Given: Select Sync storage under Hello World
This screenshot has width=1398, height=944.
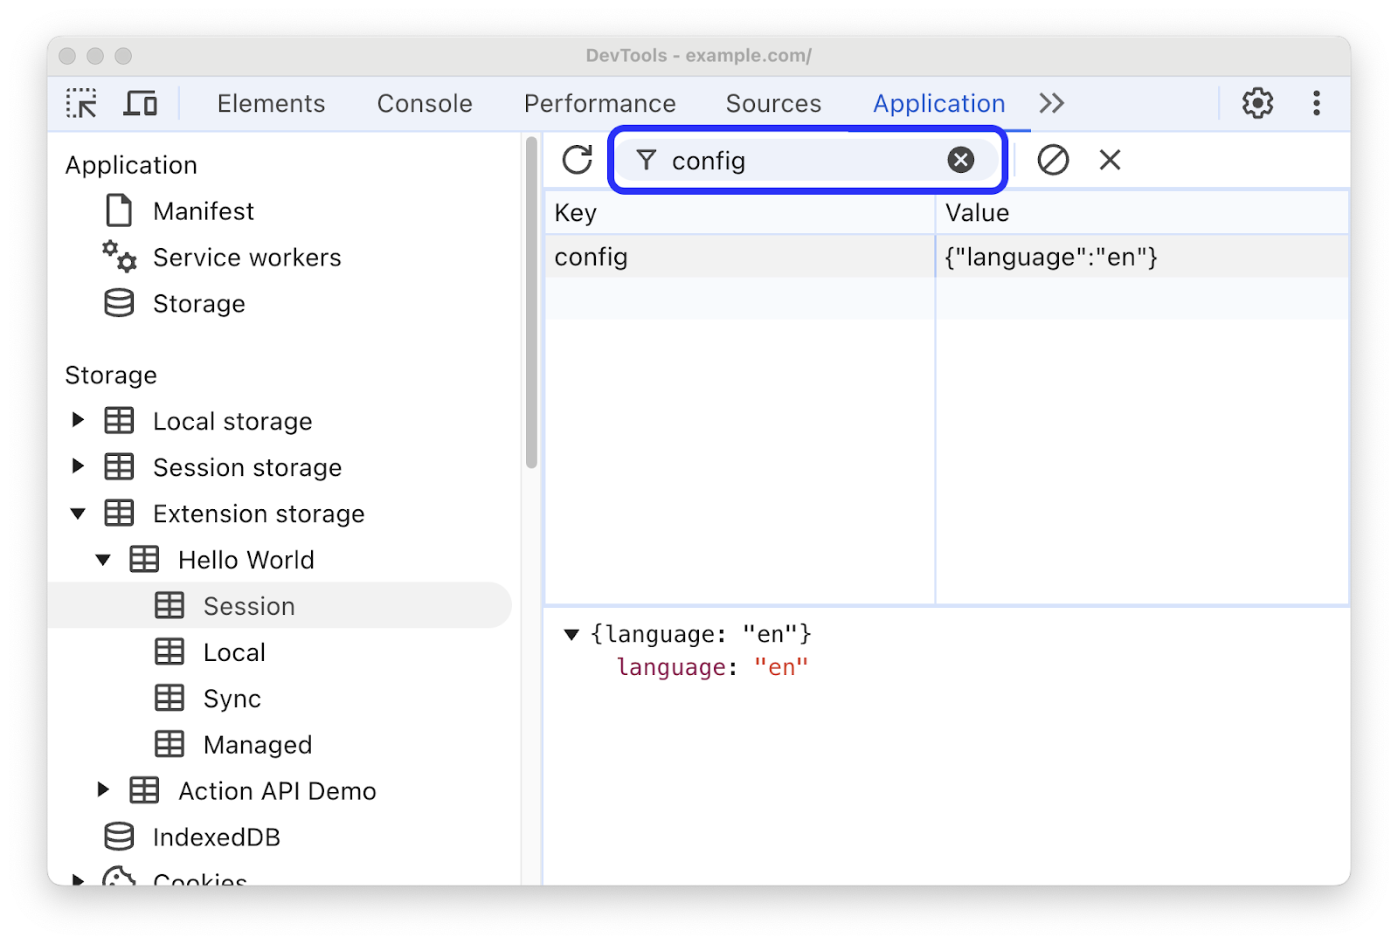Looking at the screenshot, I should pyautogui.click(x=231, y=698).
